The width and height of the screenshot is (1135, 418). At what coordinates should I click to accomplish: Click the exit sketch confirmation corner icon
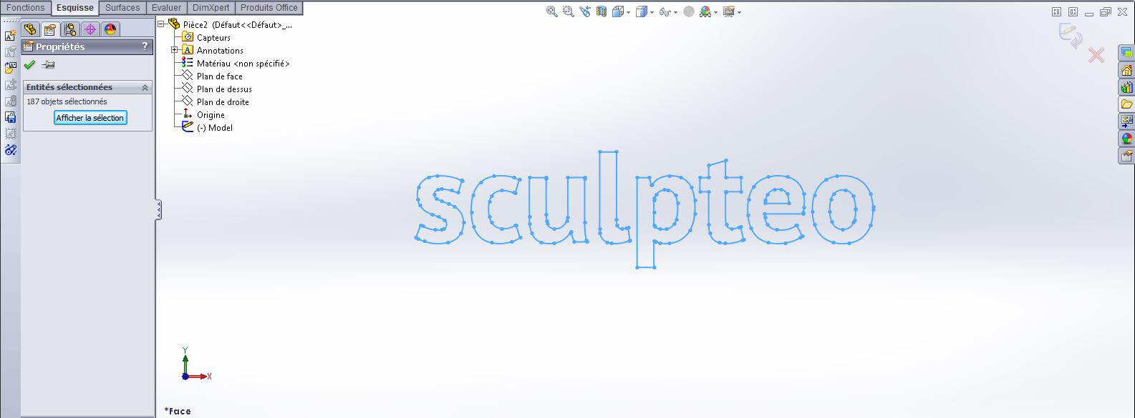(1071, 36)
